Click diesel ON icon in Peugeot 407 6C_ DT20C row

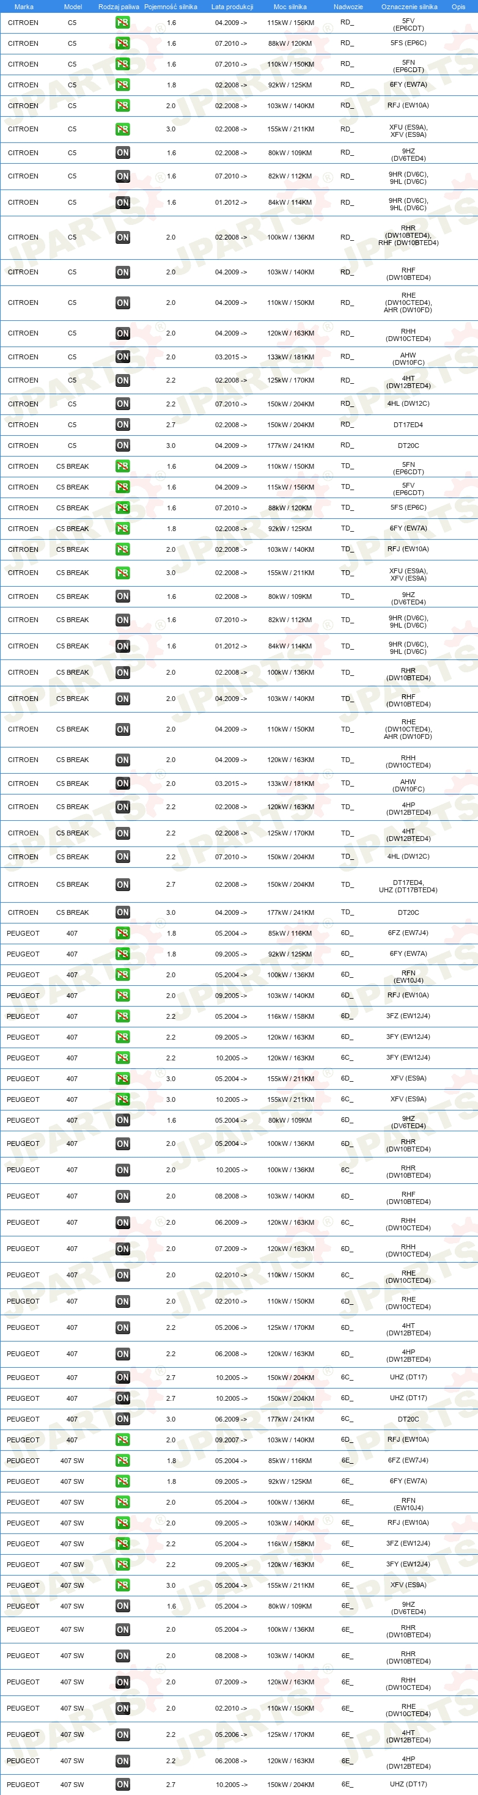(x=123, y=1419)
